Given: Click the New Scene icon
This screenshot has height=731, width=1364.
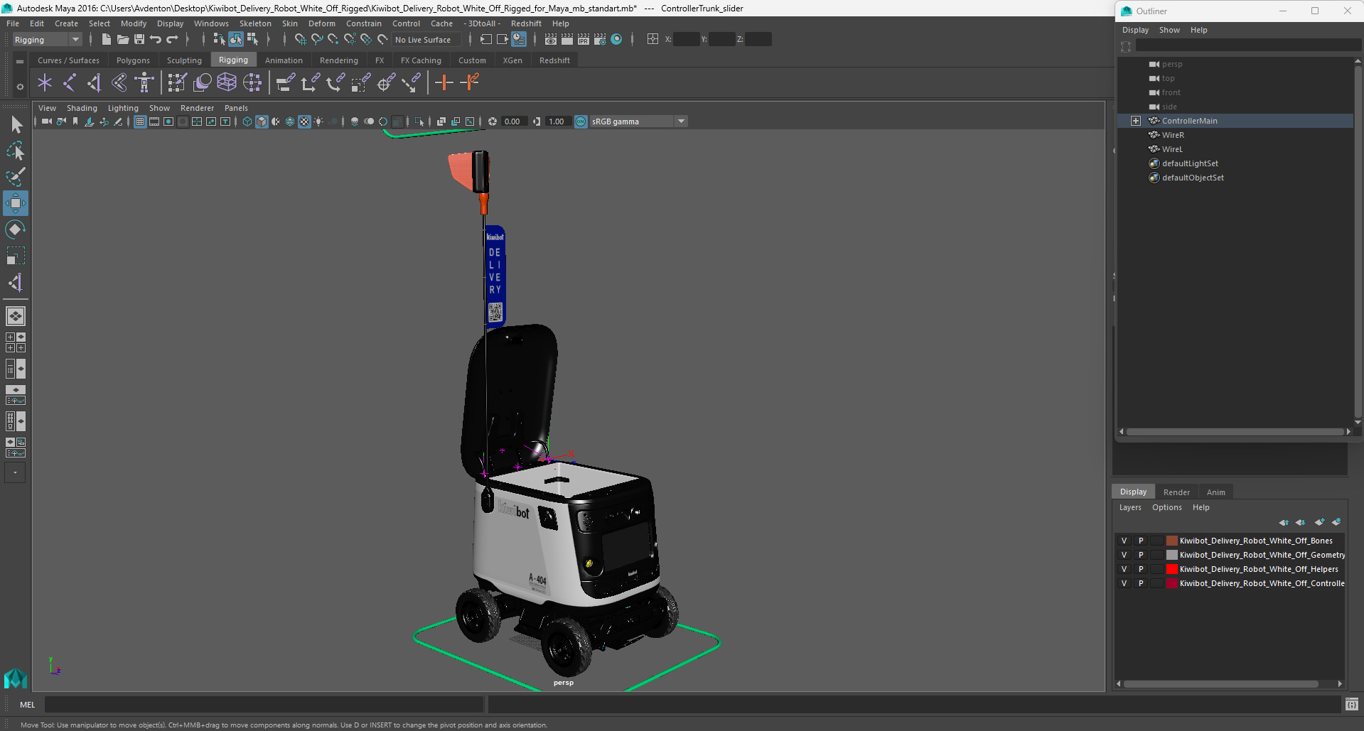Looking at the screenshot, I should [106, 40].
